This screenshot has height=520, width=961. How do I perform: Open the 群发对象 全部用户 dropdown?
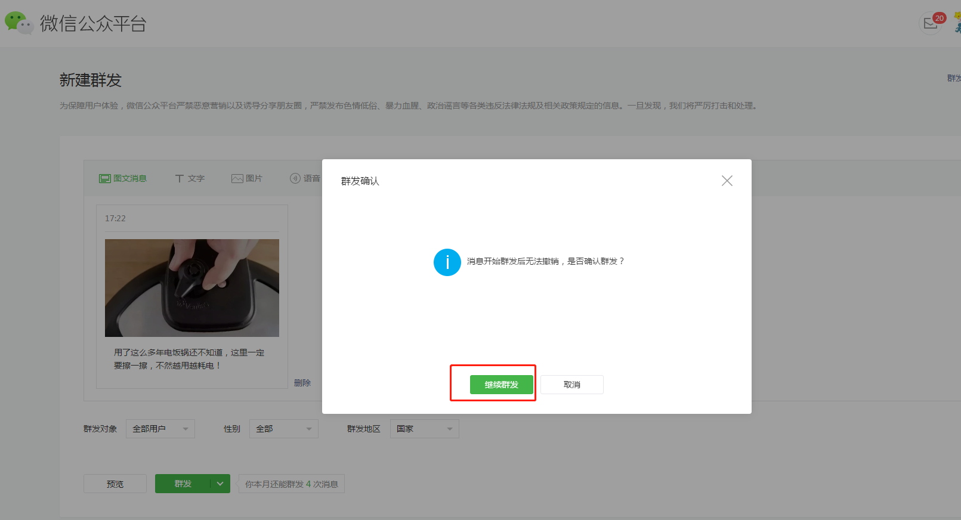[x=160, y=429]
